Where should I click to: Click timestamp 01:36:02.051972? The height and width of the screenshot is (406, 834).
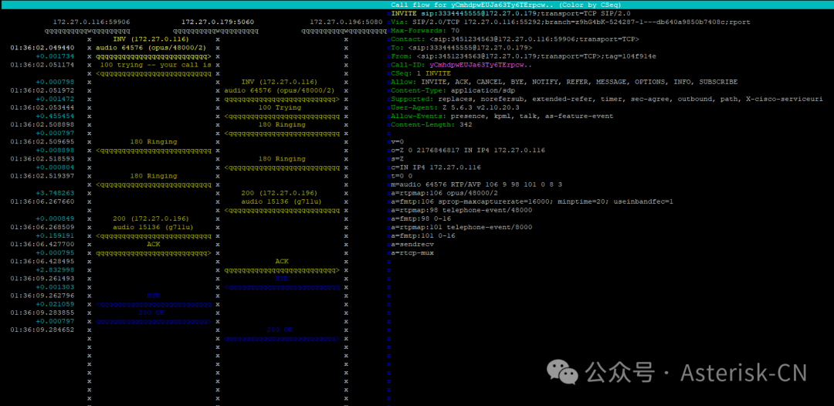pyautogui.click(x=42, y=91)
